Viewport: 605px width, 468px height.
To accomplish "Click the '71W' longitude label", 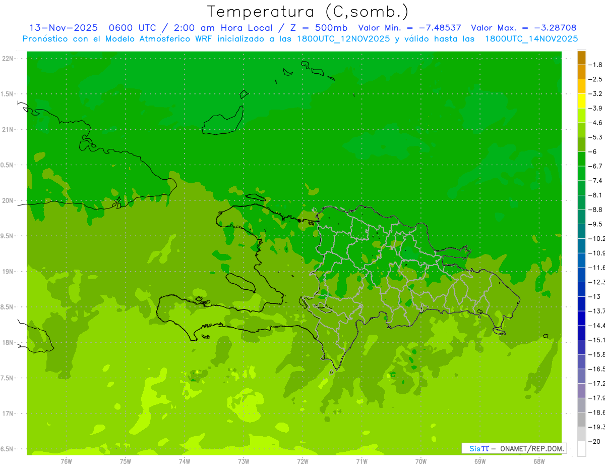I will 361,461.
